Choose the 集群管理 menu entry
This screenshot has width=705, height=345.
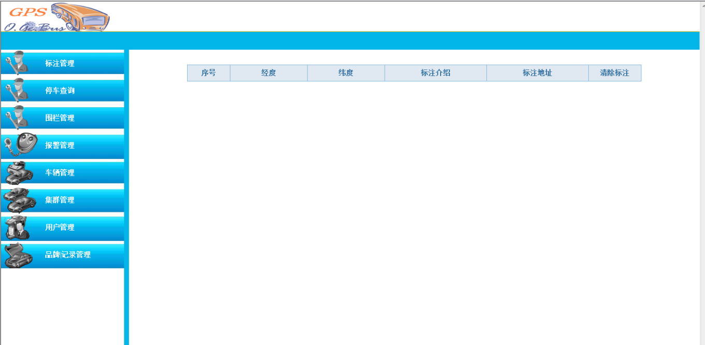coord(62,200)
